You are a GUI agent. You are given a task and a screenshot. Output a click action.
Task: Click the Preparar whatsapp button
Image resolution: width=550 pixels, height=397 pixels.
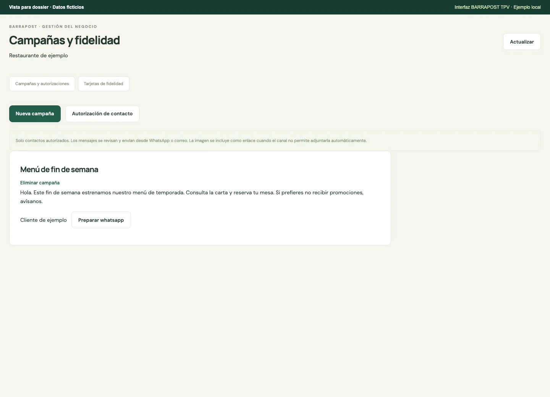click(x=101, y=220)
